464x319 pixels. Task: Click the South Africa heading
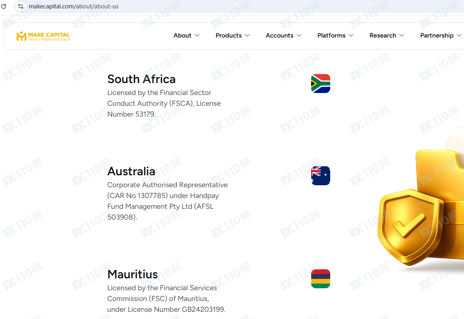coord(141,79)
